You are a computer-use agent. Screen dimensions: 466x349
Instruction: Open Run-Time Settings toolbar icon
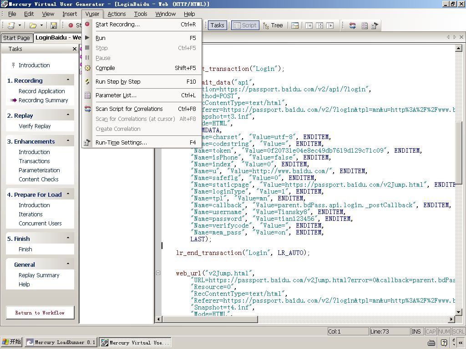tap(375, 26)
